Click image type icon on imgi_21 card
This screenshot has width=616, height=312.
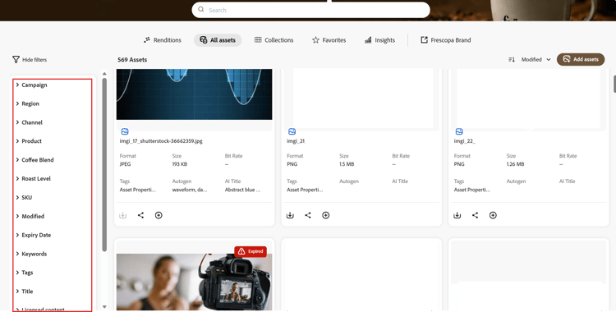pos(292,131)
